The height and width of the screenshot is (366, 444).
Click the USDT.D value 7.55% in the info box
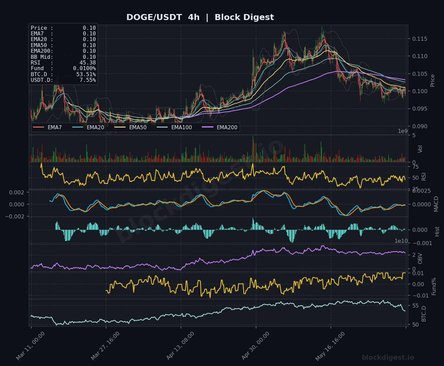click(x=88, y=80)
